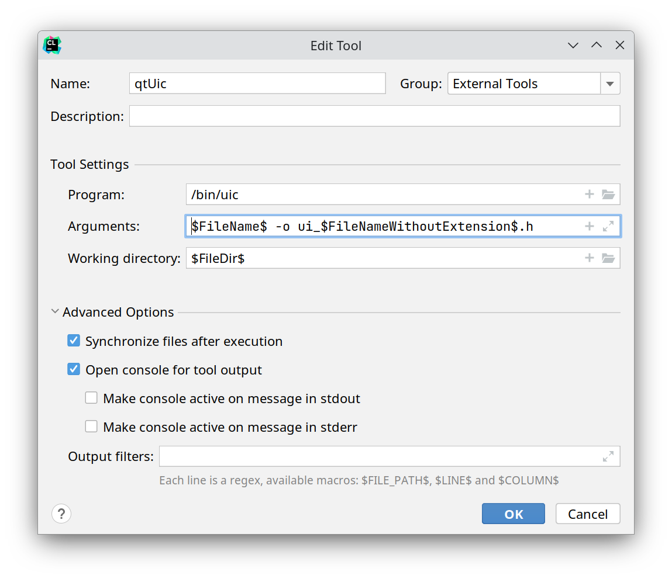Click the CLion logo in title bar
Viewport: 672px width, 579px height.
52,45
